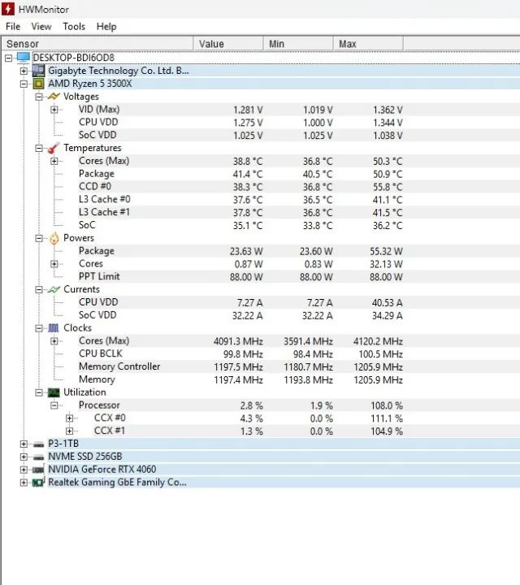Click the NVME SSD 256GB drive icon
520x585 pixels.
pyautogui.click(x=38, y=457)
